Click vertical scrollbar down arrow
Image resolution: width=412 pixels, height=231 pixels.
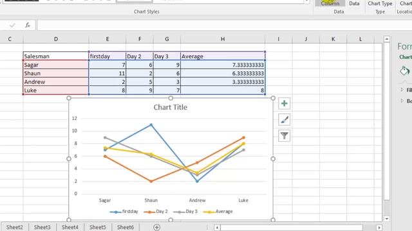click(386, 219)
